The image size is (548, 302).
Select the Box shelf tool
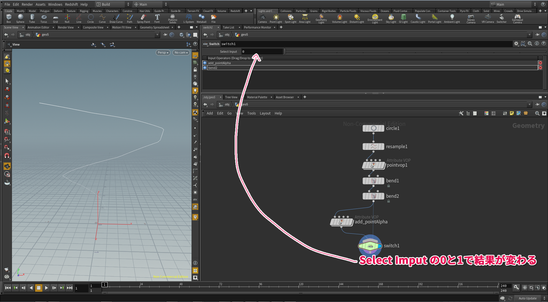pos(9,19)
